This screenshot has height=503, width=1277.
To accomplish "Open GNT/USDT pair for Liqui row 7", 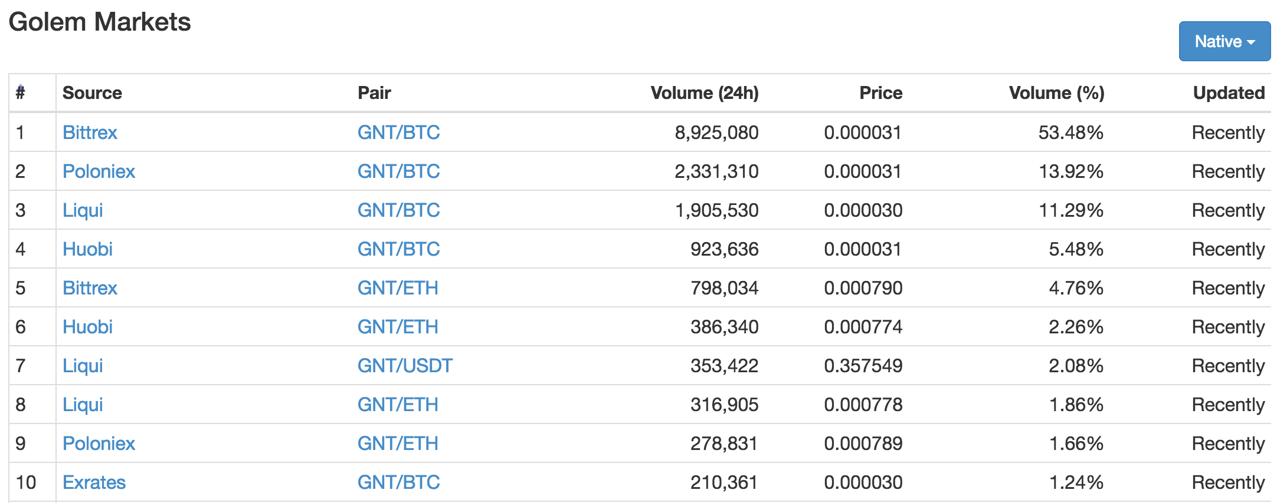I will coord(405,365).
